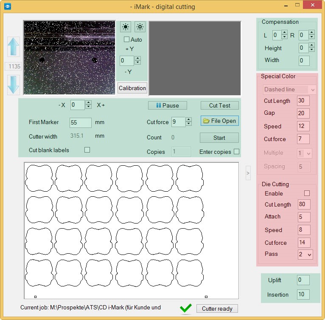
Task: Edit the First Marker field
Action: (81, 122)
